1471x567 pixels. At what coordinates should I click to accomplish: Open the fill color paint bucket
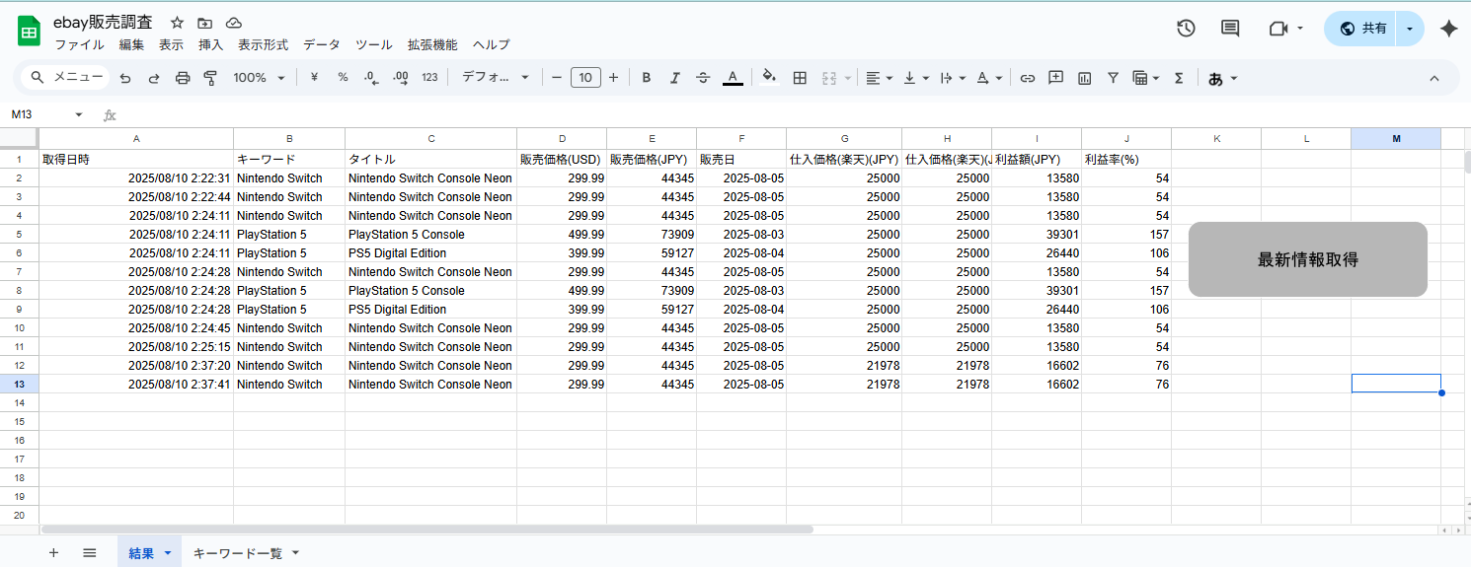click(x=769, y=78)
